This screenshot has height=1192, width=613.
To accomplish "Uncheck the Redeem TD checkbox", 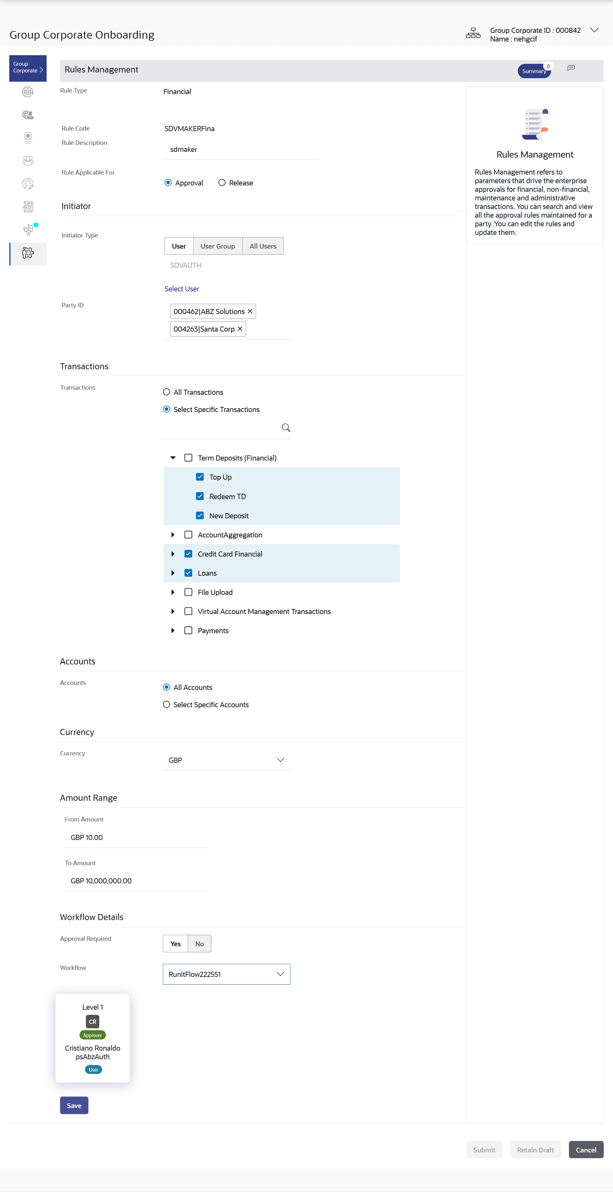I will click(200, 496).
